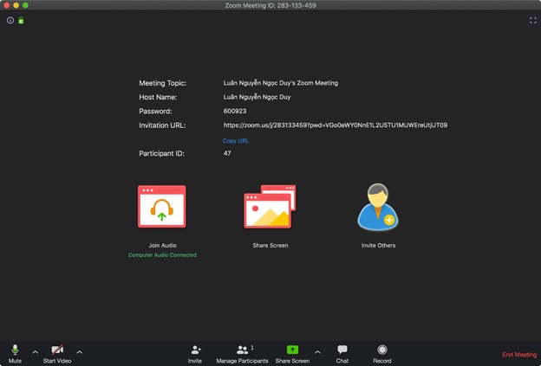Viewport: 541px width, 366px height.
Task: Open the Chat panel
Action: tap(342, 353)
